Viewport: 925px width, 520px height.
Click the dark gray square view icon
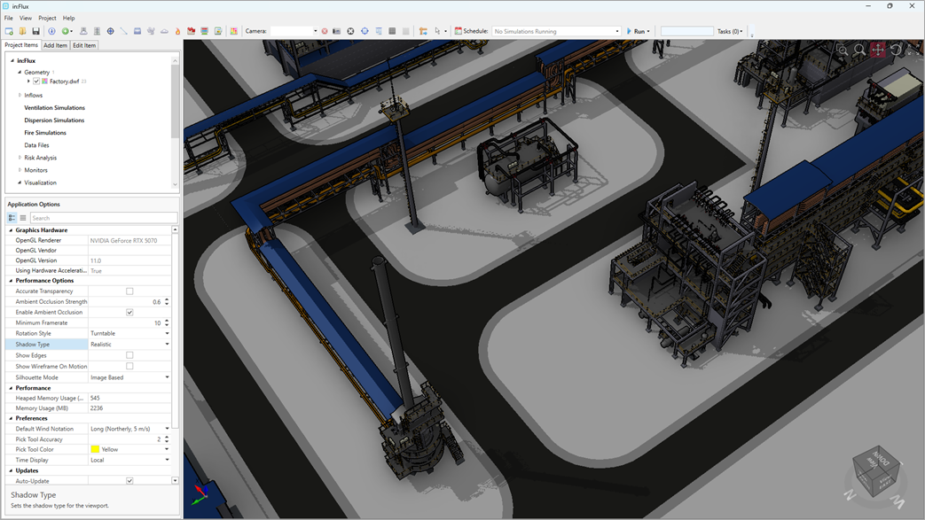(x=392, y=31)
